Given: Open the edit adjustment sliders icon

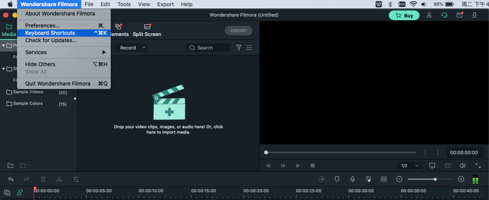Looking at the screenshot, I should point(76,179).
